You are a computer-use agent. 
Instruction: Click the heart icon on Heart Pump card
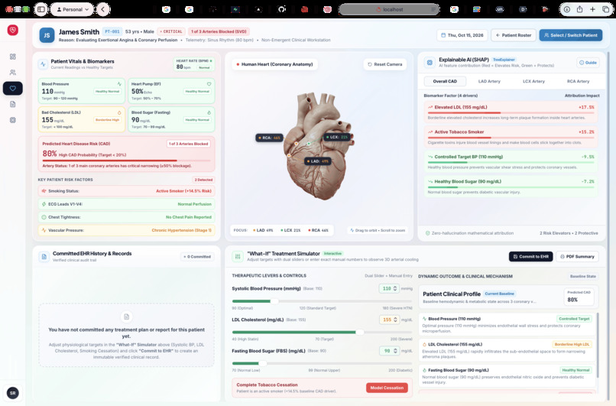(209, 84)
